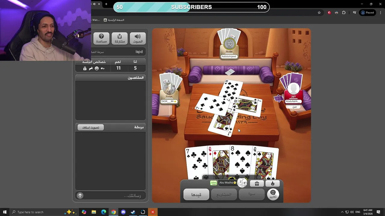The image size is (385, 216).
Task: Open the Watc... bookmark
Action: point(95,20)
